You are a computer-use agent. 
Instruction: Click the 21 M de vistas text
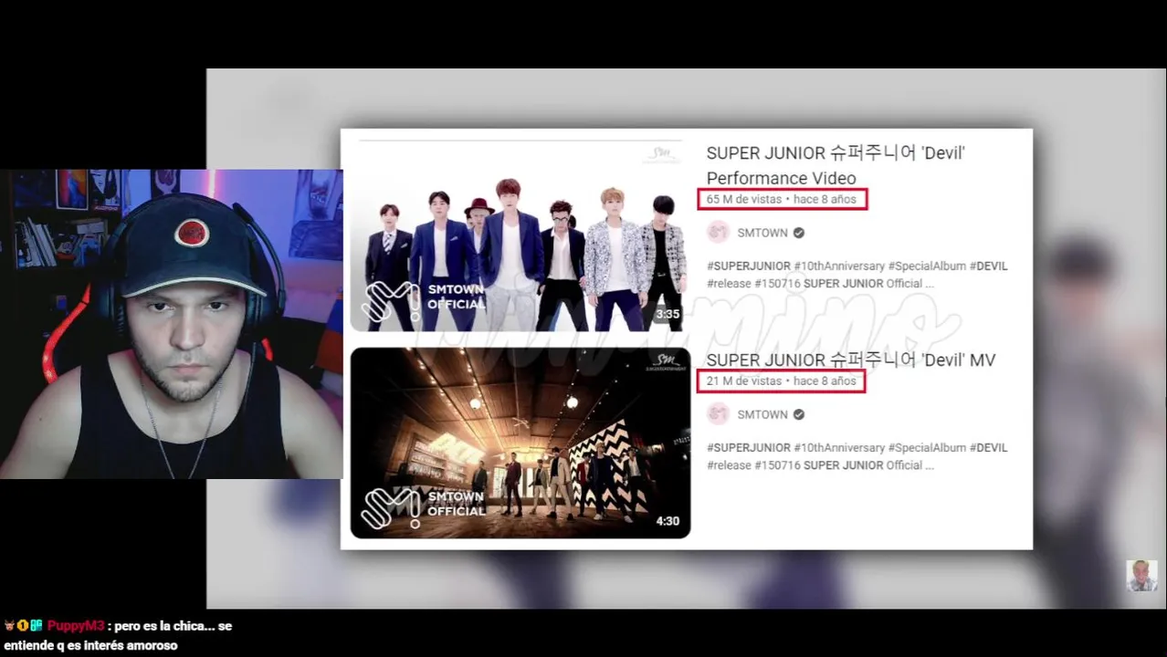(744, 381)
